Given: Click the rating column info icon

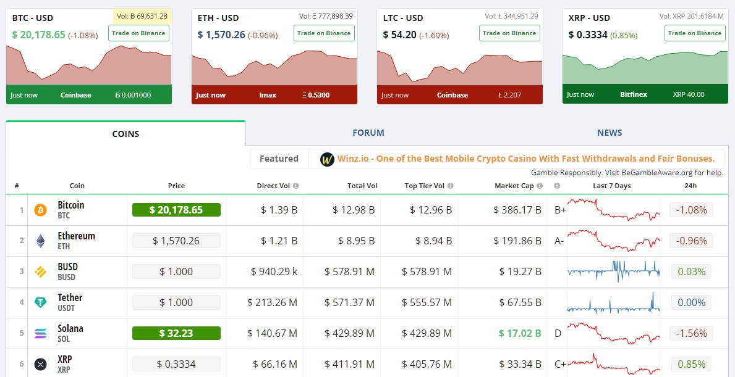Looking at the screenshot, I should tap(557, 186).
